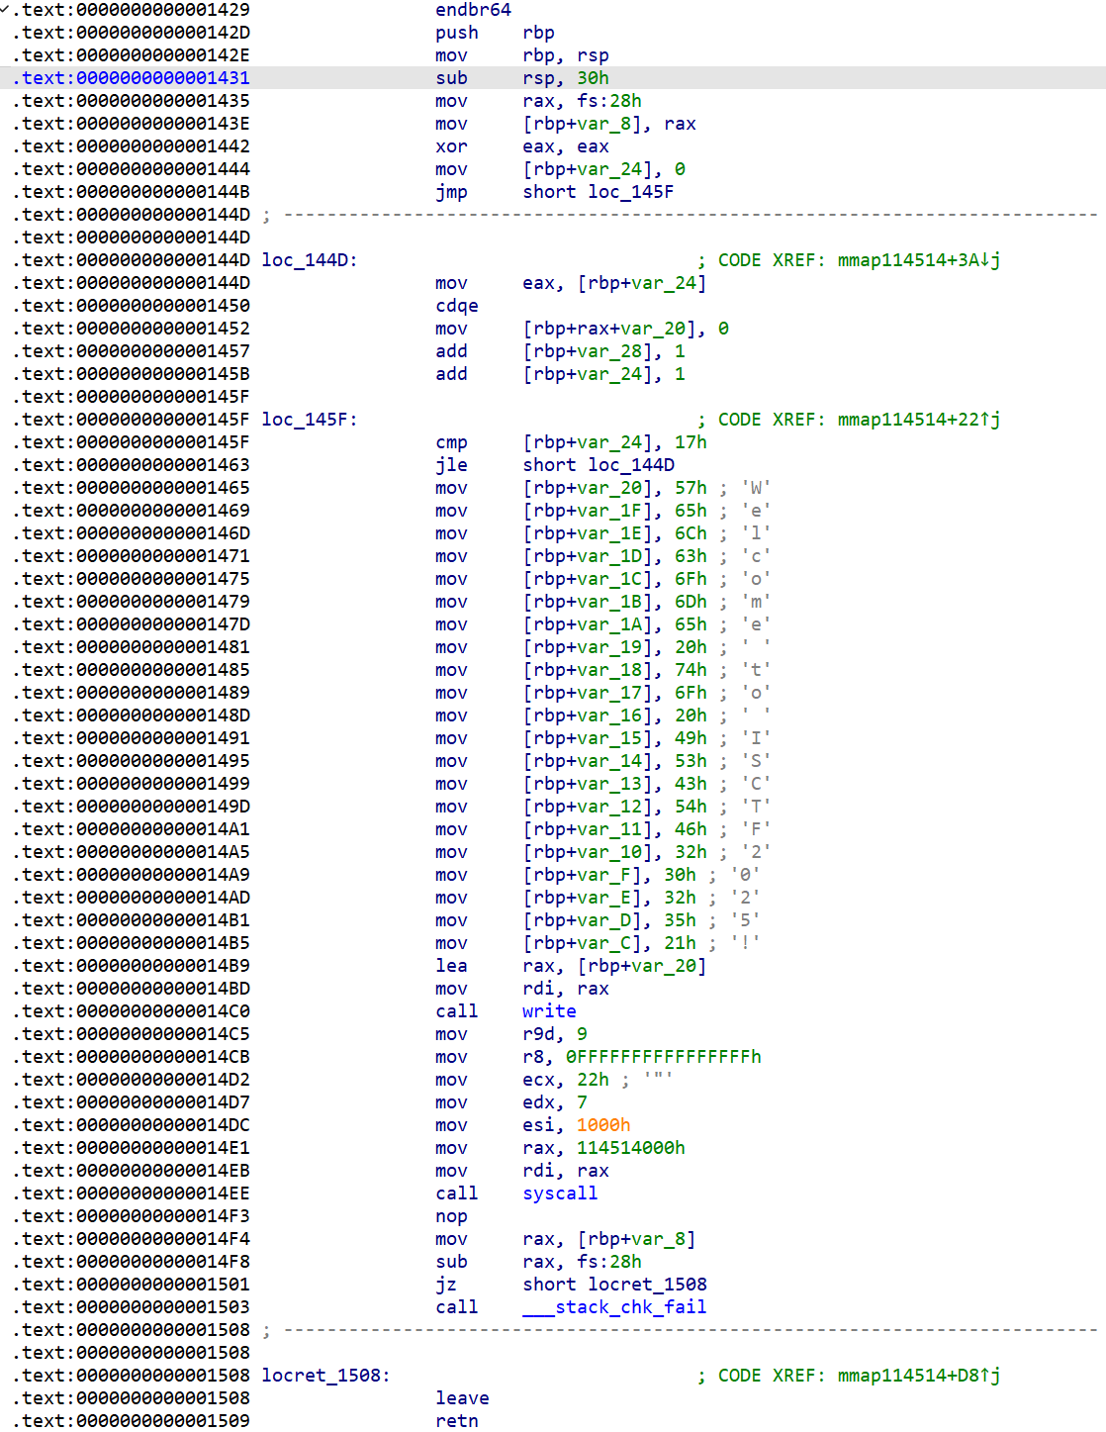
Task: Follow the mmap114514+3A code xref
Action: pos(918,260)
